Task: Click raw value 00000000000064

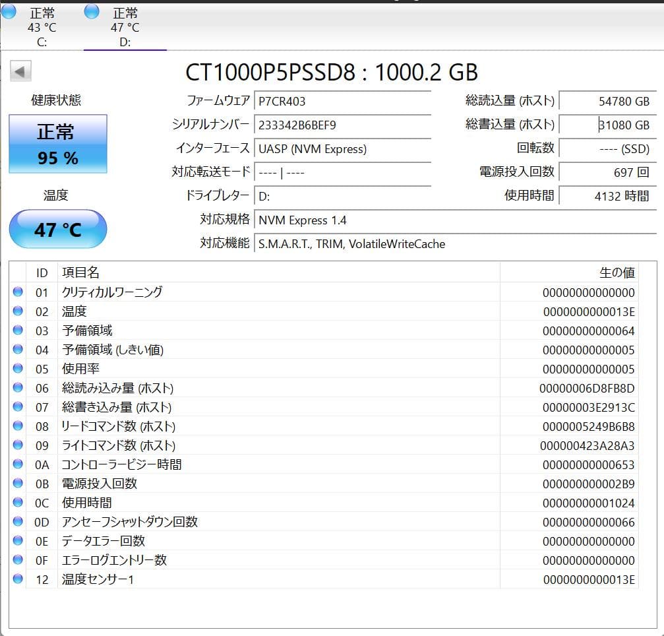Action: tap(589, 331)
